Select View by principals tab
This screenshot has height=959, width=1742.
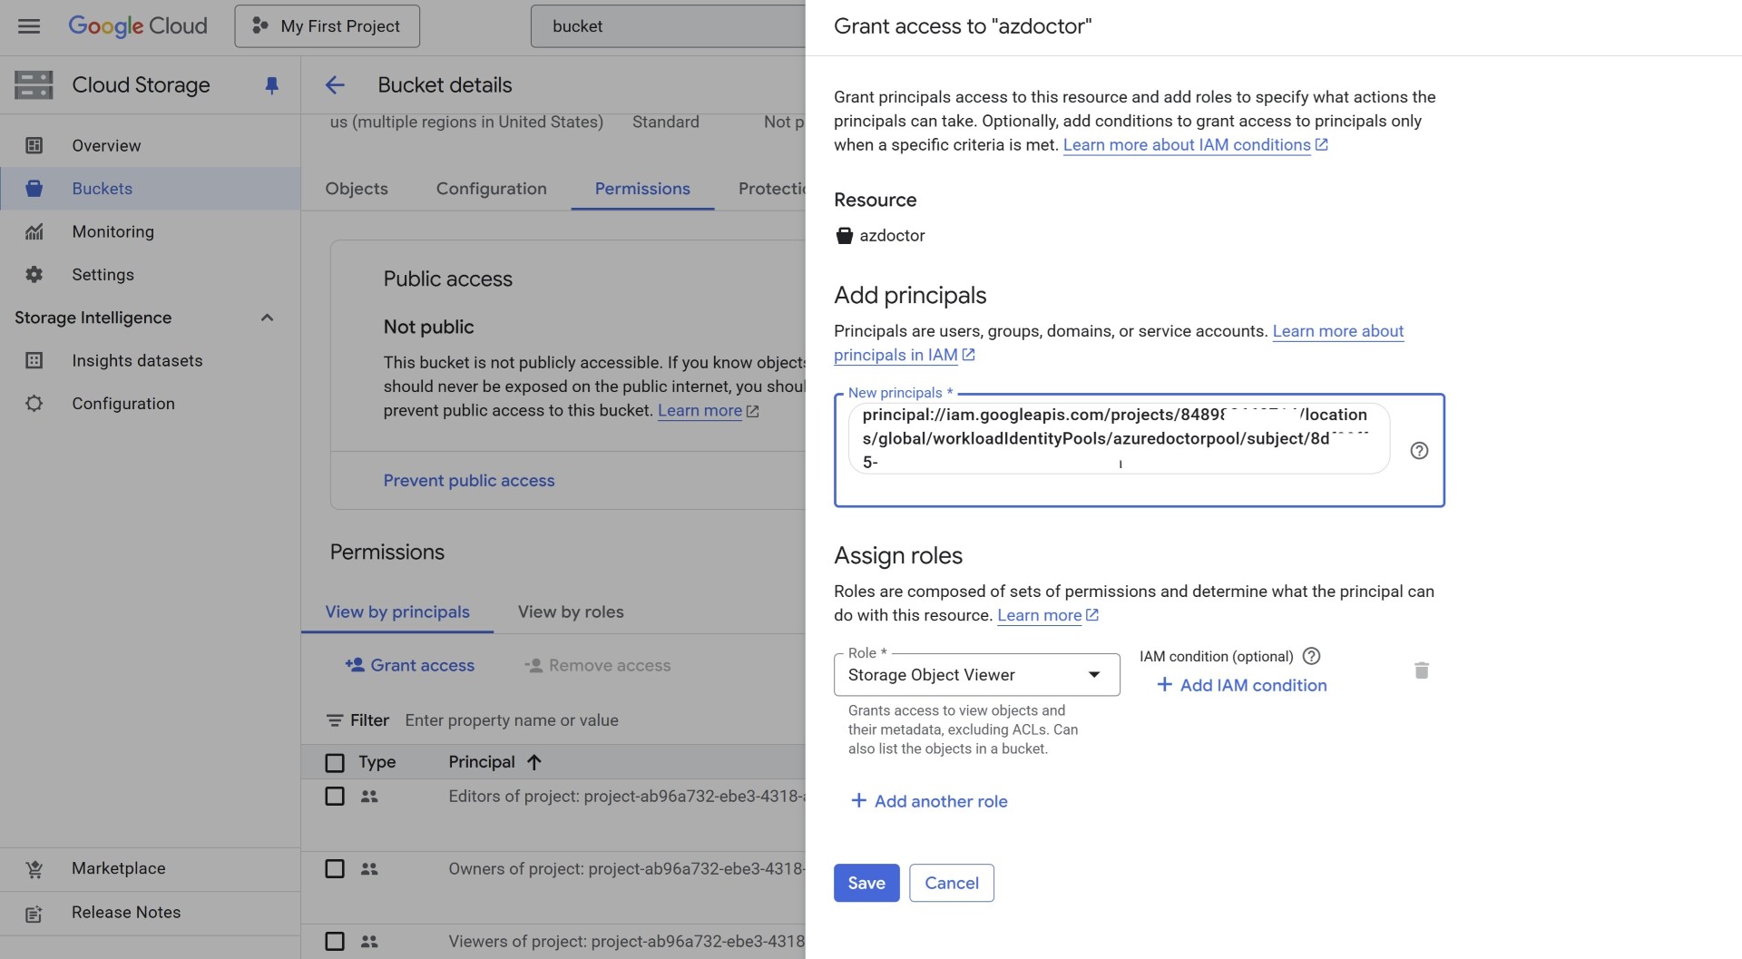(397, 612)
